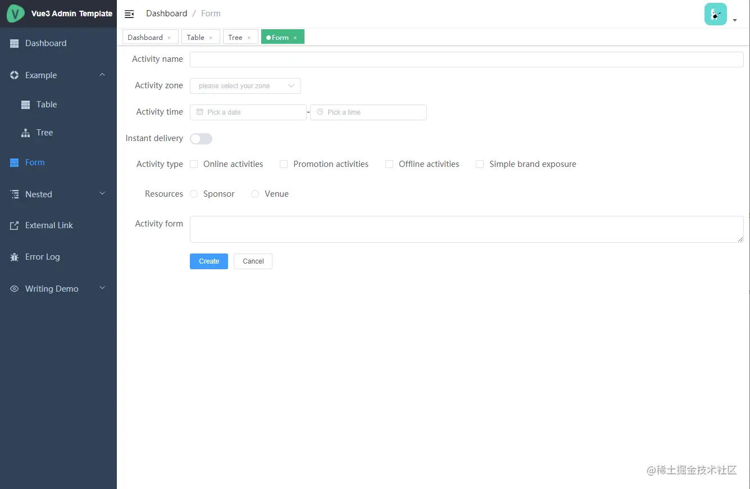Expand the Nested sidebar menu
Image resolution: width=750 pixels, height=489 pixels.
pyautogui.click(x=102, y=193)
